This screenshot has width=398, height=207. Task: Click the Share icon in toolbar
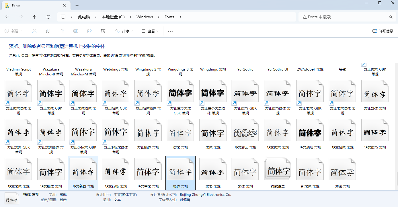(89, 31)
